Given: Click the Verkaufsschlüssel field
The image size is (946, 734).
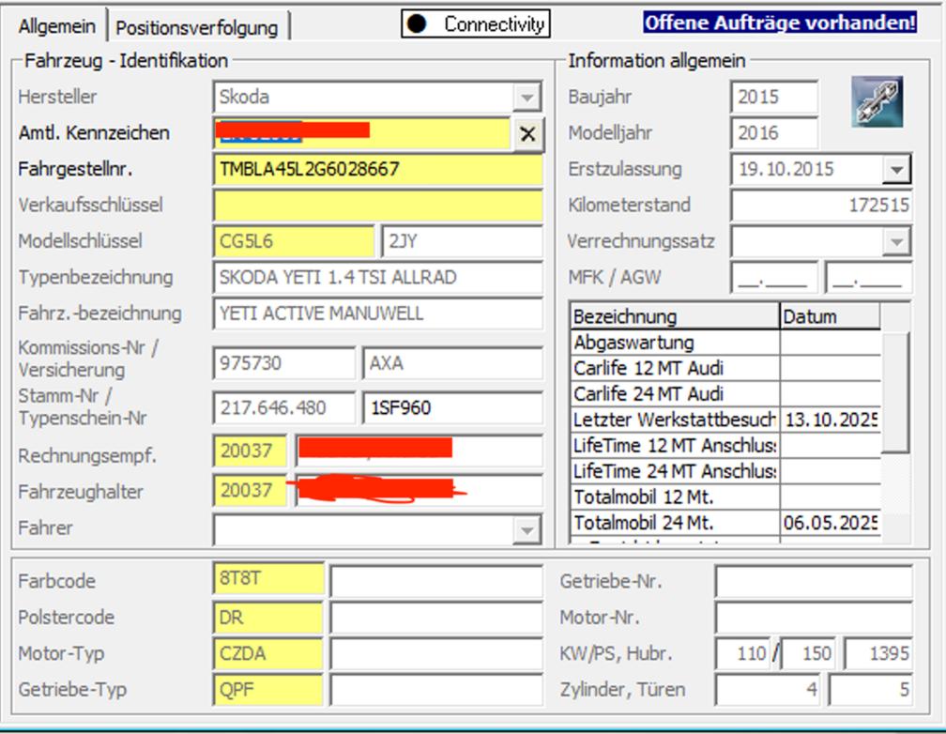Looking at the screenshot, I should point(377,206).
